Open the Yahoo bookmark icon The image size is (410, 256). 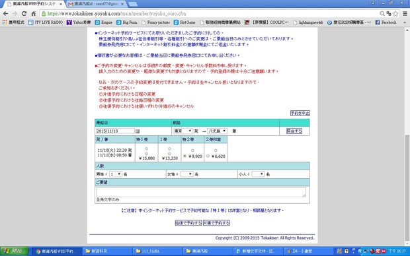tap(69, 22)
